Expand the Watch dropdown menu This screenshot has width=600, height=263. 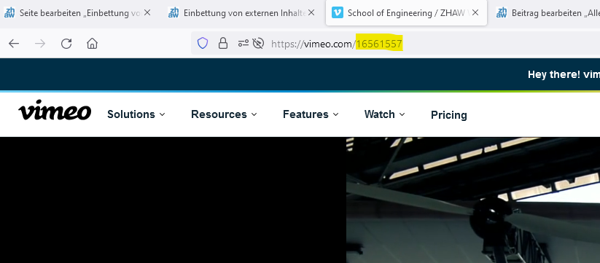click(x=384, y=114)
